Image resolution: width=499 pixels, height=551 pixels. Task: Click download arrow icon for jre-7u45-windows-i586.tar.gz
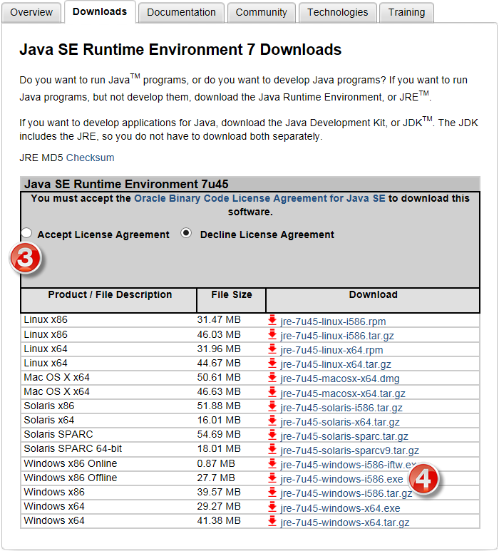click(x=272, y=493)
